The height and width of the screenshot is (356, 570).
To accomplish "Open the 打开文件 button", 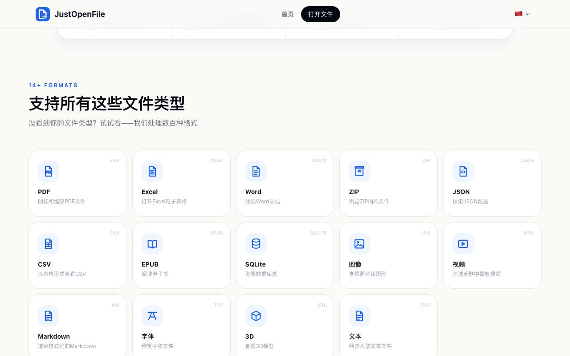I will [321, 14].
